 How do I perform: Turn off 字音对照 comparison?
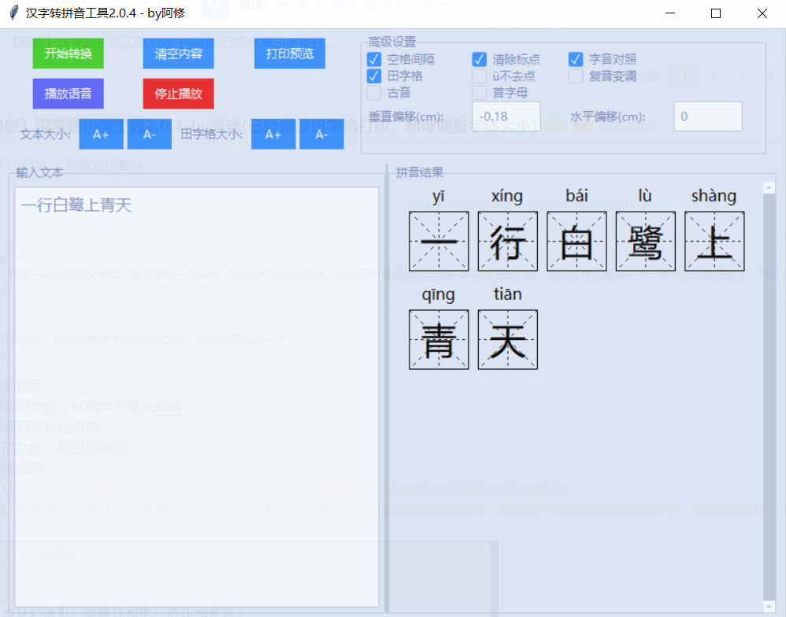pos(575,59)
